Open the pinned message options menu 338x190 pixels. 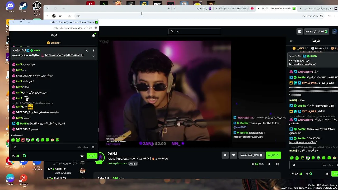(x=93, y=50)
